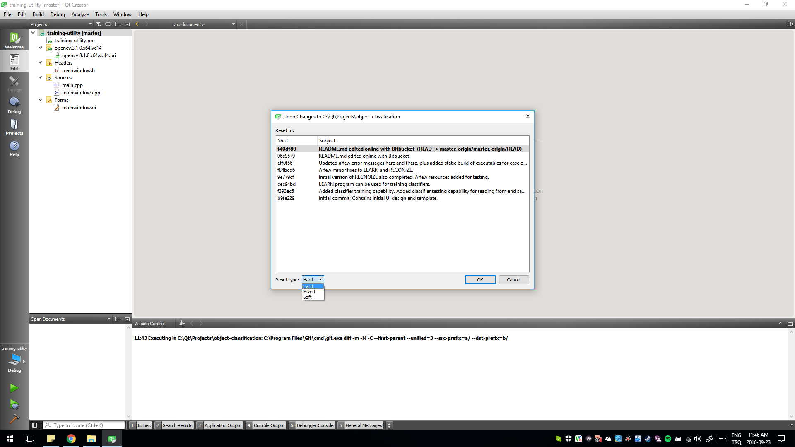795x447 pixels.
Task: Close the Open Documents pane
Action: pos(128,319)
